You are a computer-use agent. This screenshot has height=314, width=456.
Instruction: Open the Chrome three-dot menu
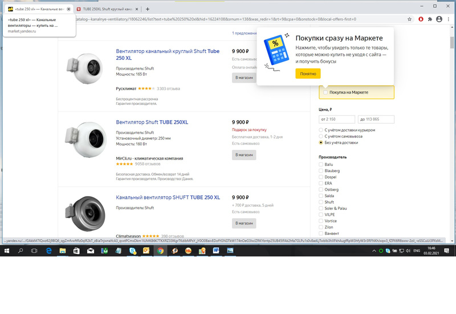[448, 19]
